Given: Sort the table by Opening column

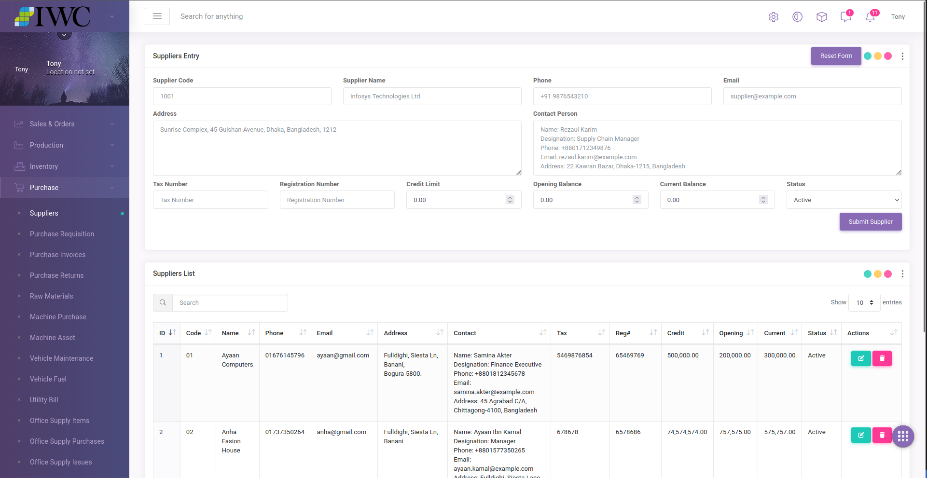Looking at the screenshot, I should click(x=736, y=333).
